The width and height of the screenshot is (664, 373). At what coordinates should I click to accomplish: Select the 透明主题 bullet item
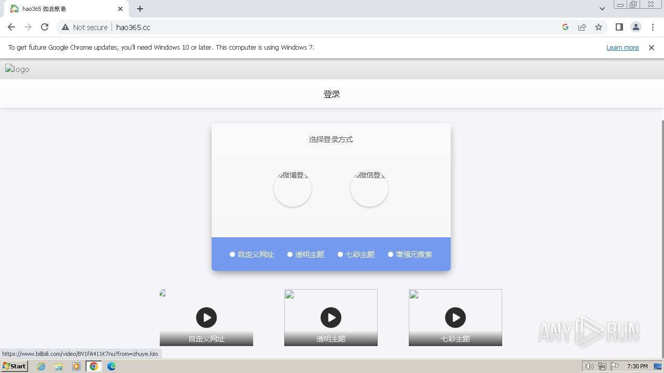pos(306,254)
